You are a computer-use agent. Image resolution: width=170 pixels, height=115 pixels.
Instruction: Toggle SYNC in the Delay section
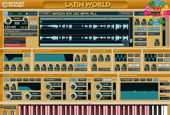click(107, 80)
